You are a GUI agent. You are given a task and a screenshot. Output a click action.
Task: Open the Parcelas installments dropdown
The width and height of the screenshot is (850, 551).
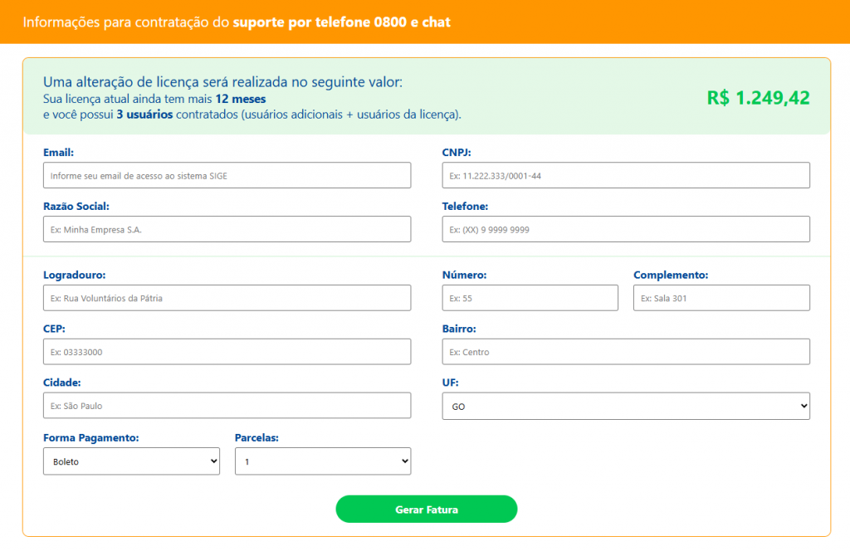(x=323, y=461)
